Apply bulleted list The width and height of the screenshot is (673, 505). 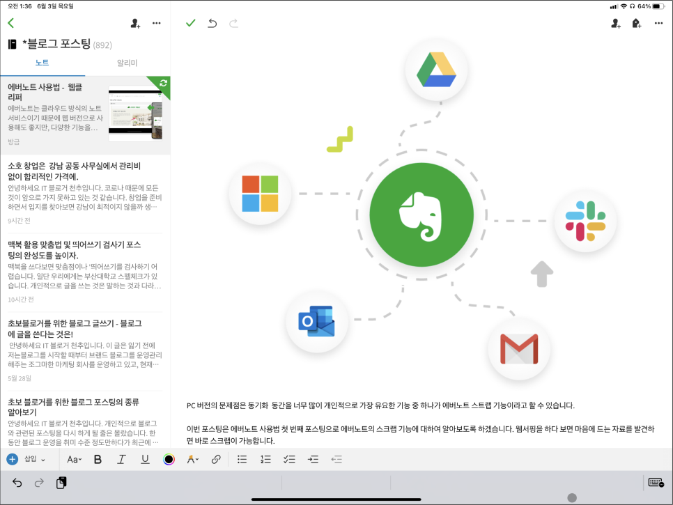coord(242,460)
